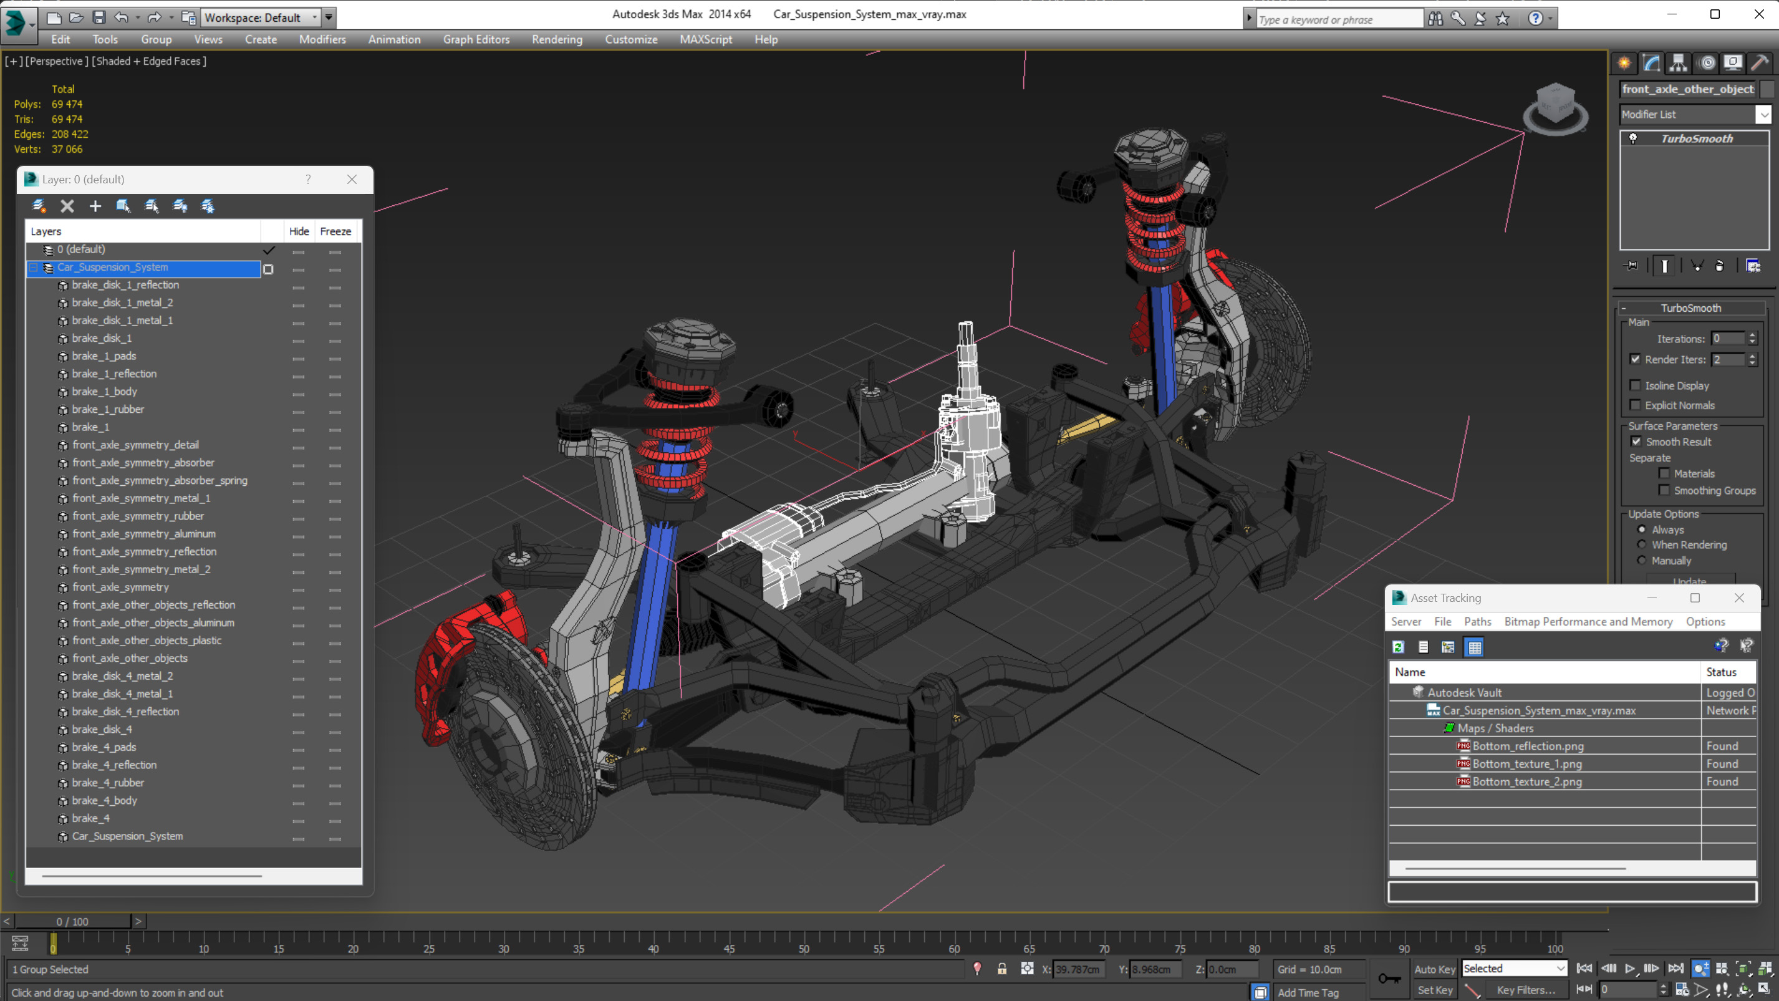Collapse the Car_Suspension_System layer tree
Viewport: 1779px width, 1001px height.
[x=33, y=268]
